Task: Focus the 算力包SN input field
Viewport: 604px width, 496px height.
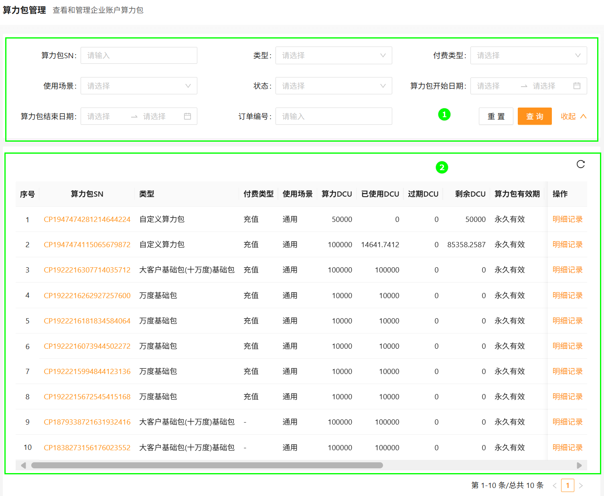Action: (x=139, y=55)
